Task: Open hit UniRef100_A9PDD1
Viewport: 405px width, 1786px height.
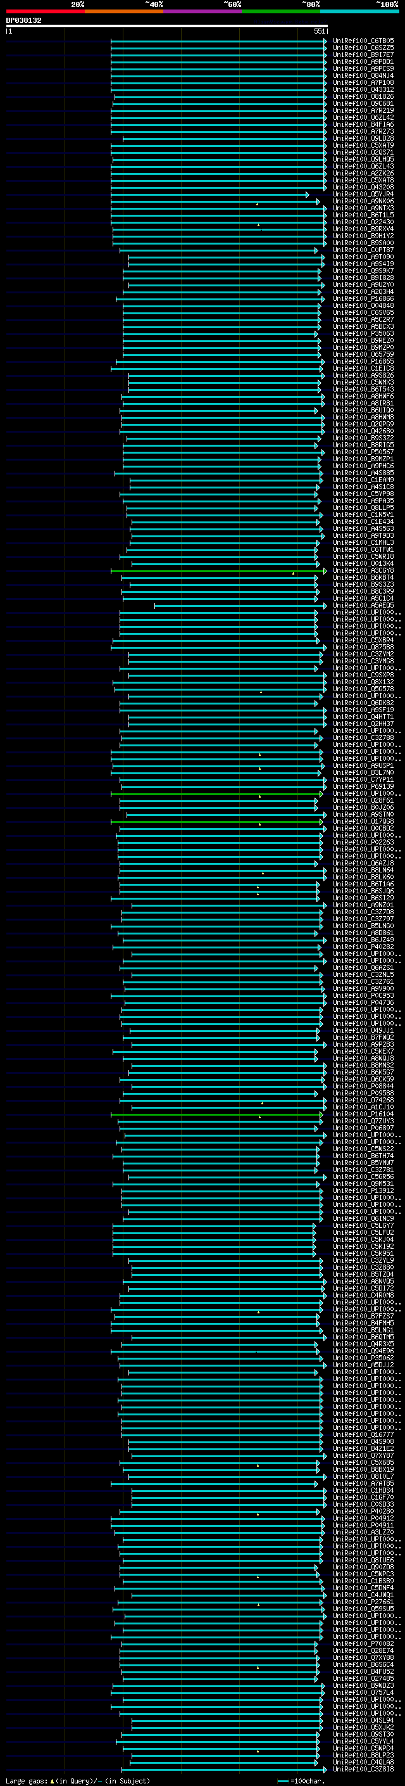Action: pos(363,61)
